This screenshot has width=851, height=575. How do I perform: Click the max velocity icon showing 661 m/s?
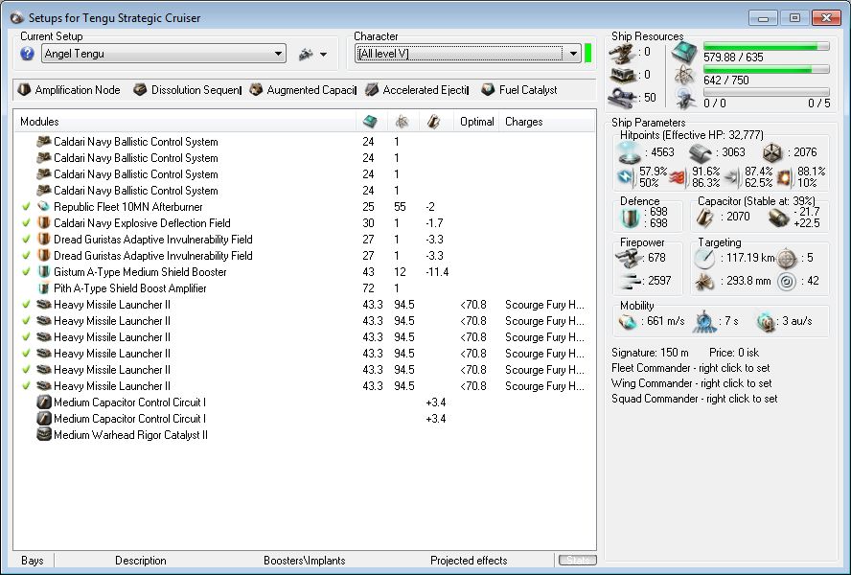[628, 321]
